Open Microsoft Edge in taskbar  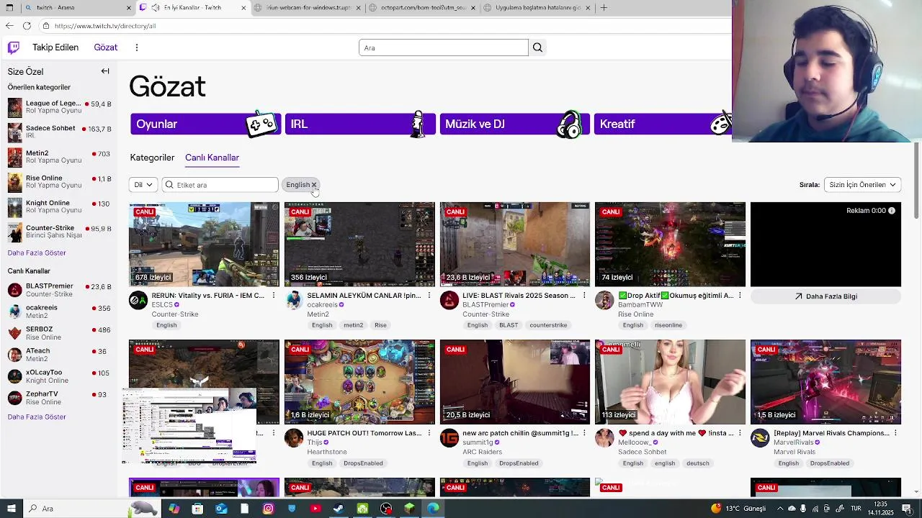point(433,509)
